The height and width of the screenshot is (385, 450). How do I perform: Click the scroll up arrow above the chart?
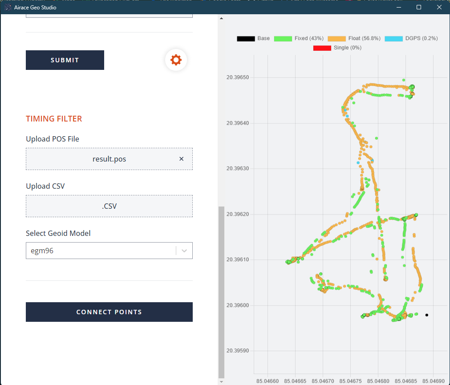(221, 19)
